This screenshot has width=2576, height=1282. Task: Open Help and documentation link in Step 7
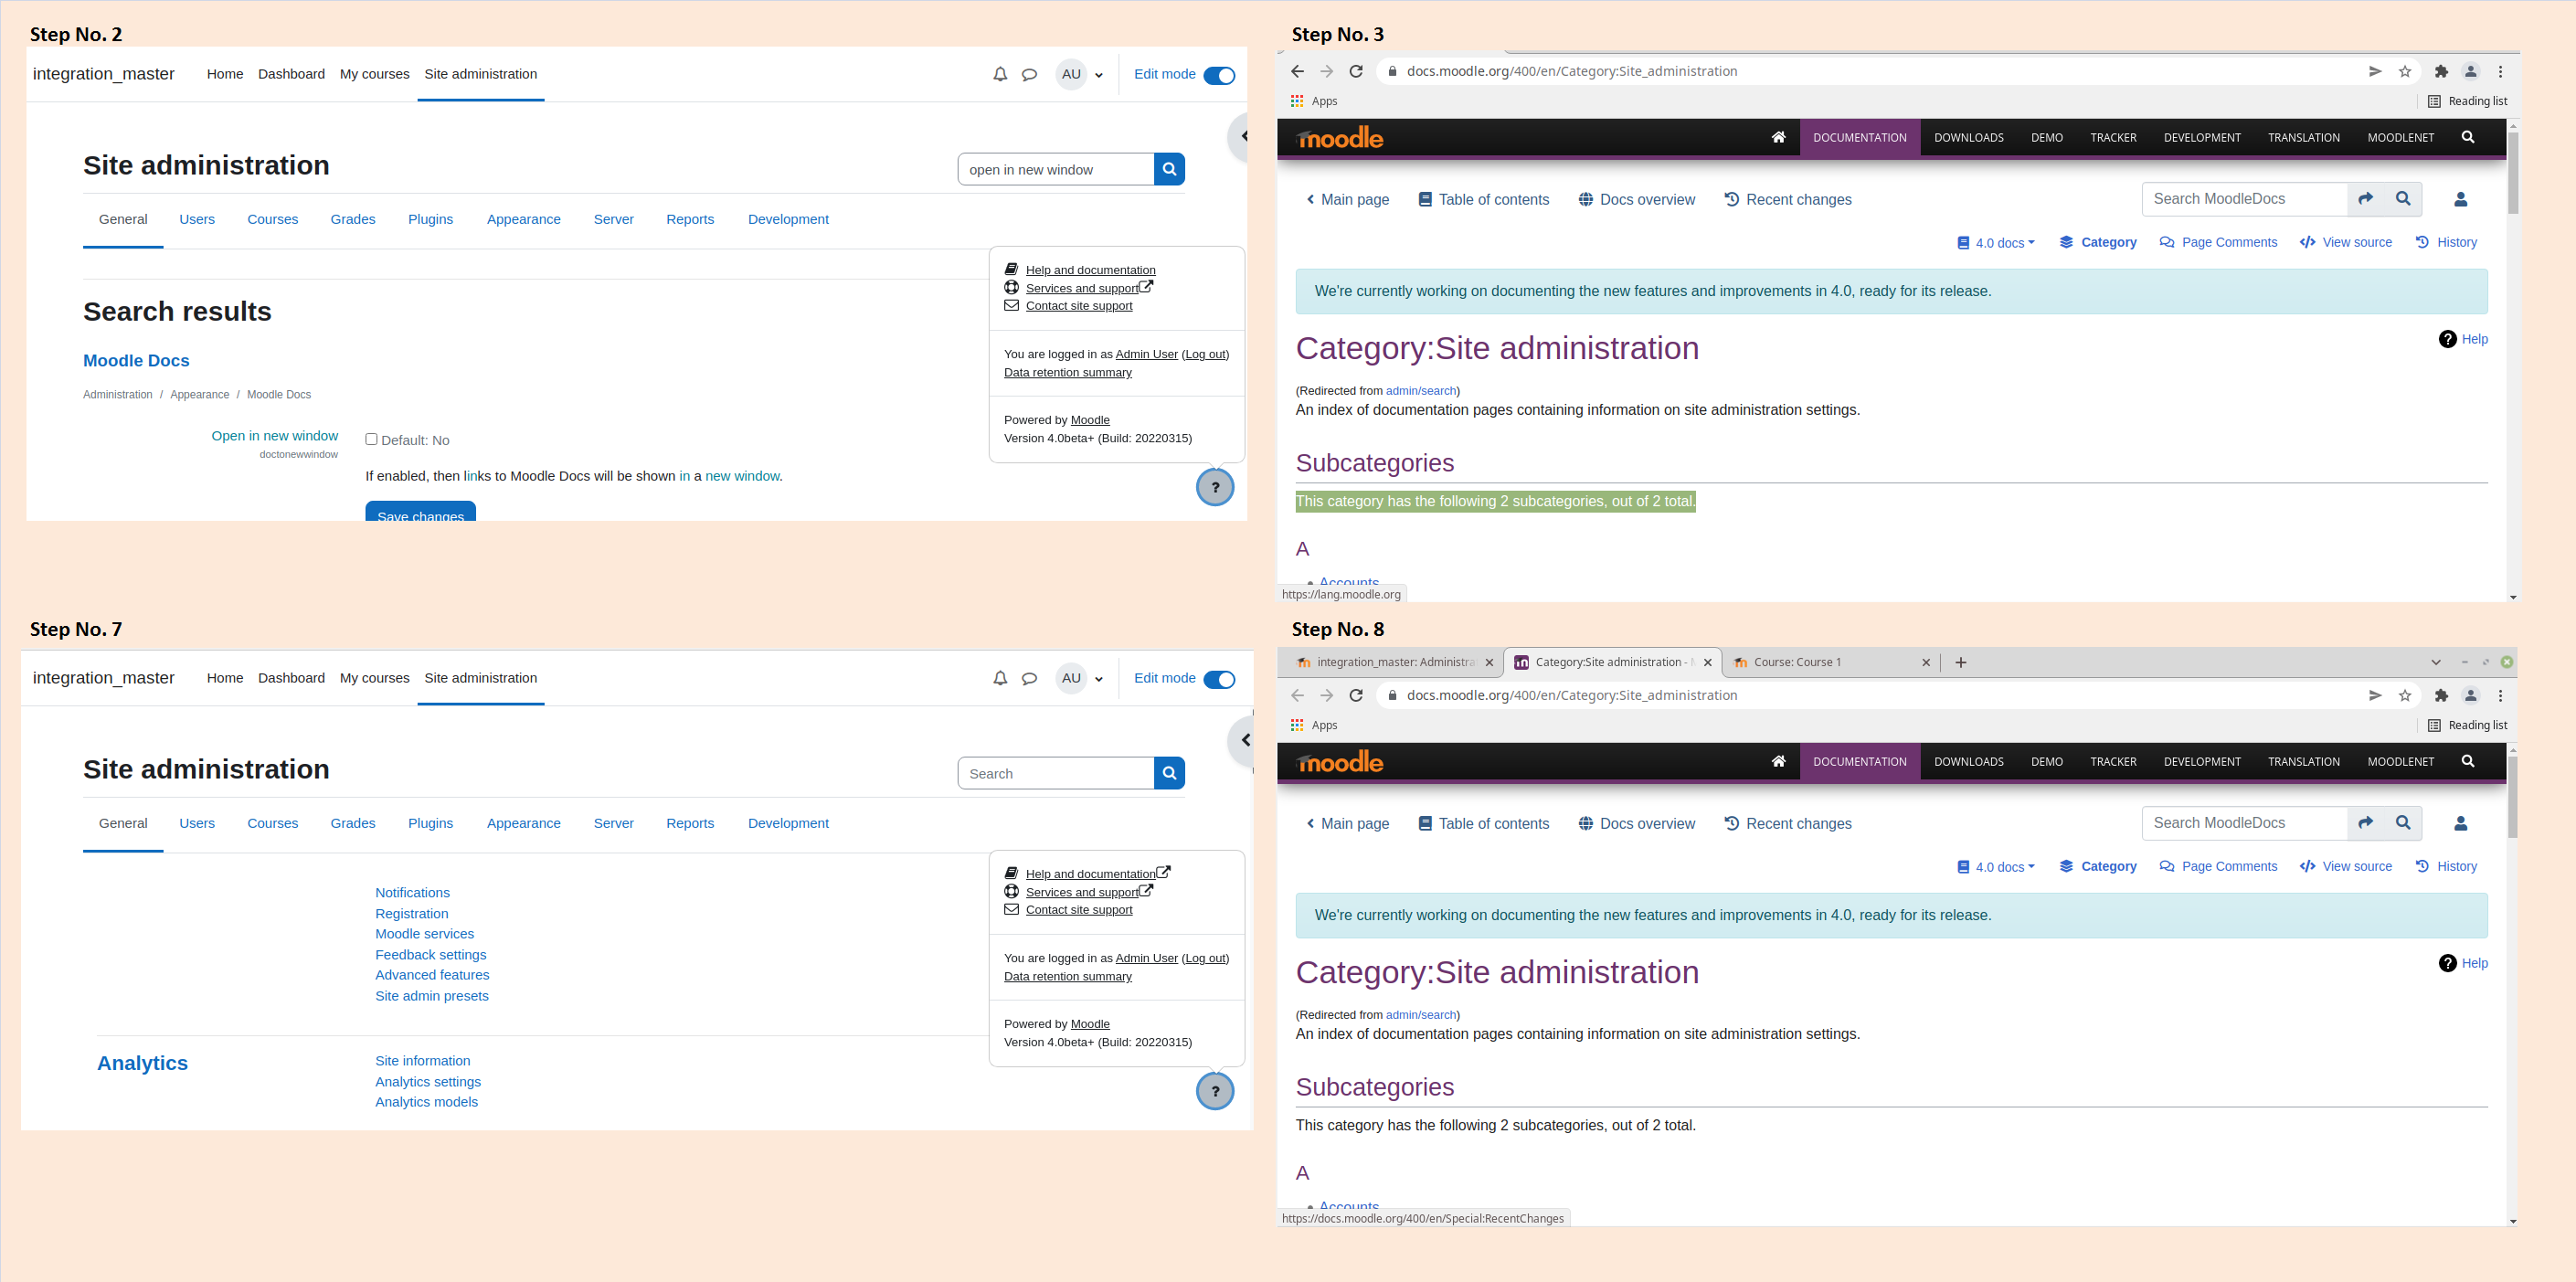click(x=1090, y=874)
